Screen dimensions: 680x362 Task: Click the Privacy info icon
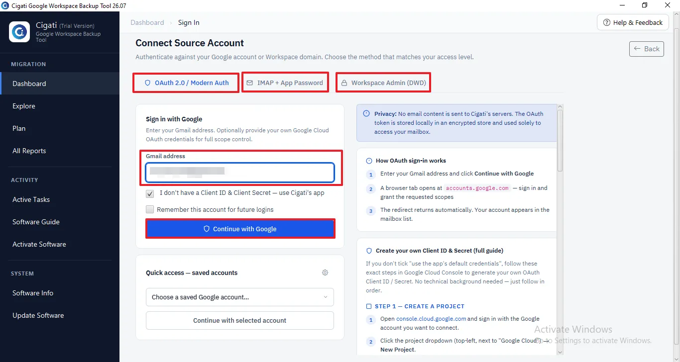tap(366, 113)
